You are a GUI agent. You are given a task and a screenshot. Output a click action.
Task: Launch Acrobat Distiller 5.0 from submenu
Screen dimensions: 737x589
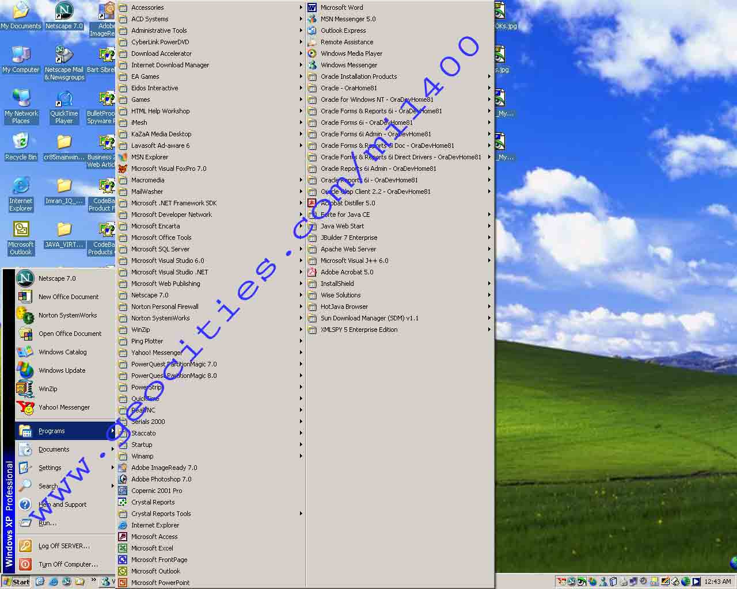coord(400,203)
